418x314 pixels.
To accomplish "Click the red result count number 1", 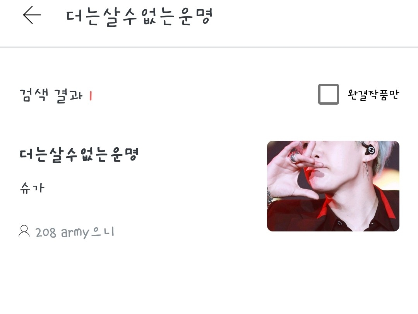I will point(91,96).
